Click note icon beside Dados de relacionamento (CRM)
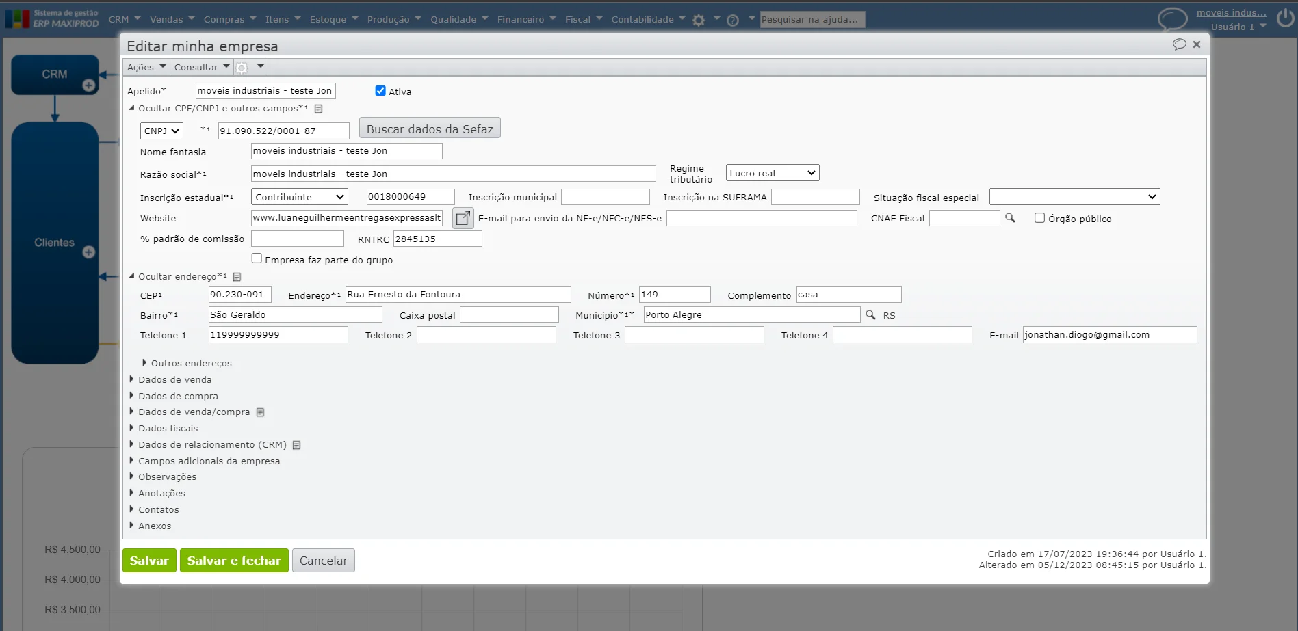This screenshot has width=1298, height=631. coord(297,445)
